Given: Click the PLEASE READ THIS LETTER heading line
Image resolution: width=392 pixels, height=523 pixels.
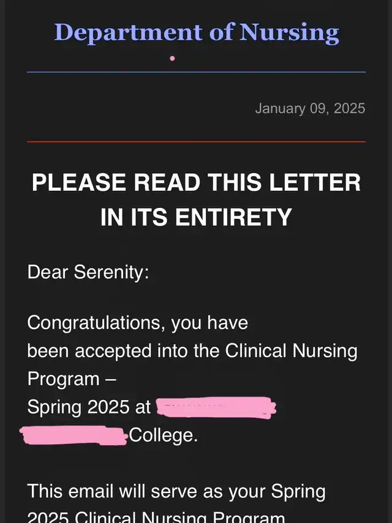Looking at the screenshot, I should 197,182.
